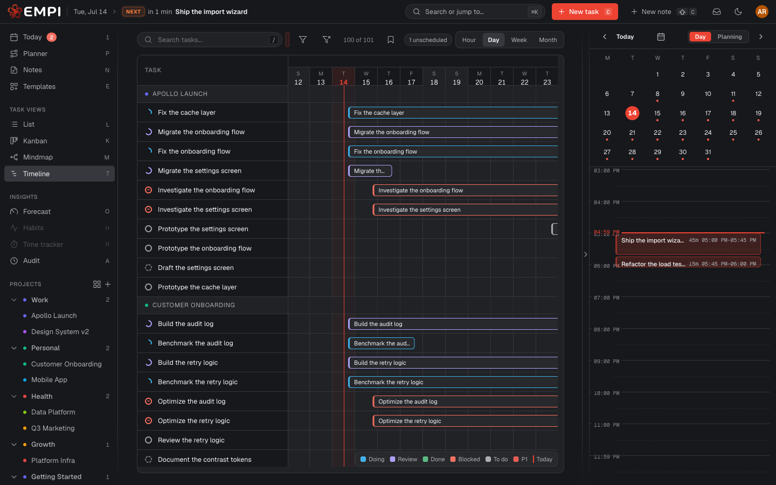Open the Forecast insight

click(x=59, y=212)
